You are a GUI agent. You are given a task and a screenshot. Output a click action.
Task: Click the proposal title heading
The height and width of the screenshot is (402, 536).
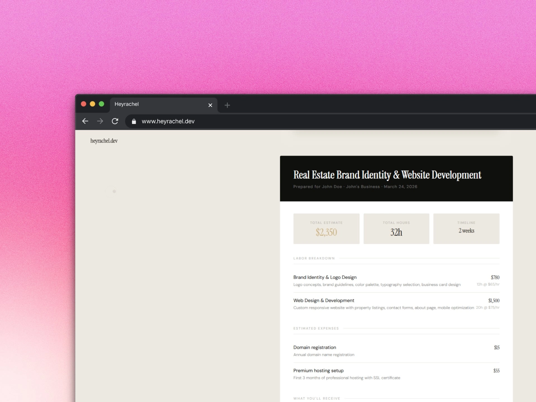(x=387, y=175)
